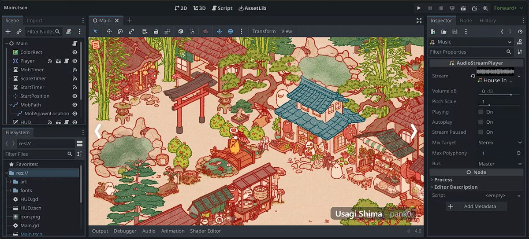The height and width of the screenshot is (239, 529).
Task: Show signals of the MobTimer node
Action: pyautogui.click(x=75, y=70)
